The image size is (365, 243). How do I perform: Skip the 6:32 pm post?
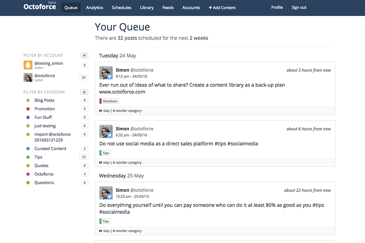104,162
